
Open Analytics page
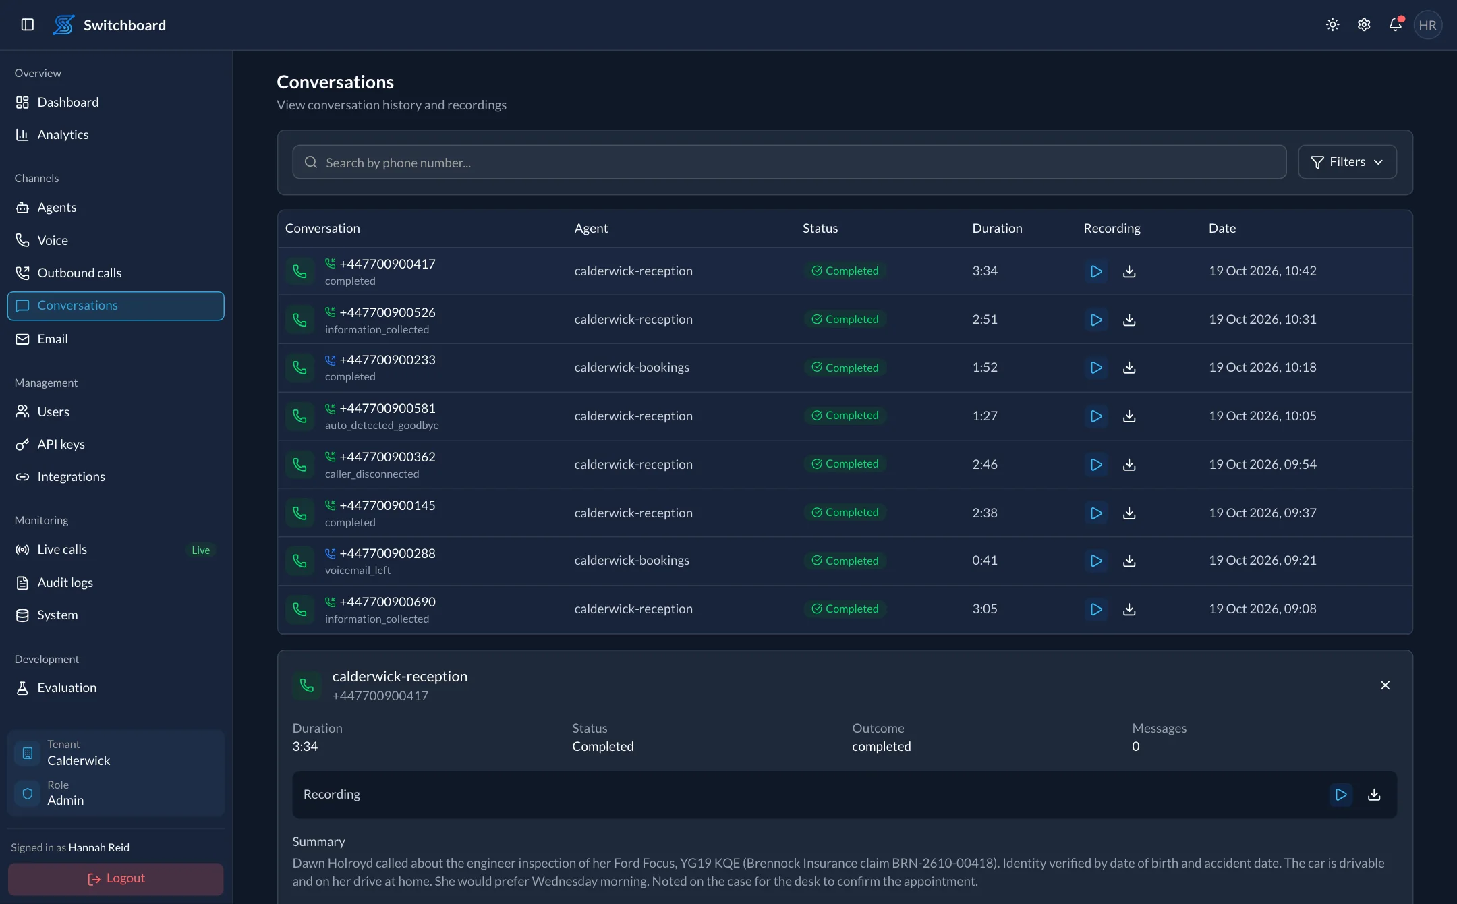[x=115, y=135]
